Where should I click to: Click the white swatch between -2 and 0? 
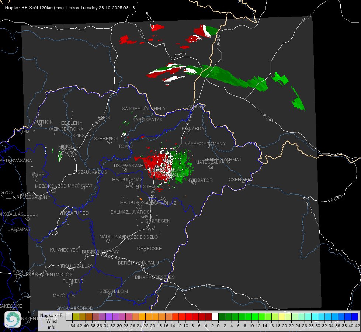(x=215, y=317)
